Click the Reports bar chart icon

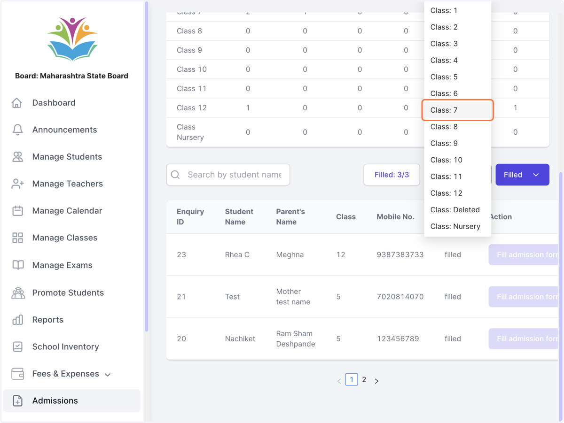[x=17, y=320]
